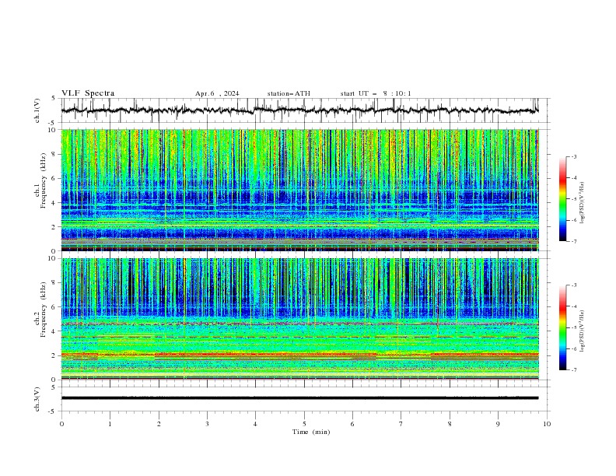
Task: Click the ch.2 "Frequency (kHz)" axis label
Action: click(x=44, y=309)
